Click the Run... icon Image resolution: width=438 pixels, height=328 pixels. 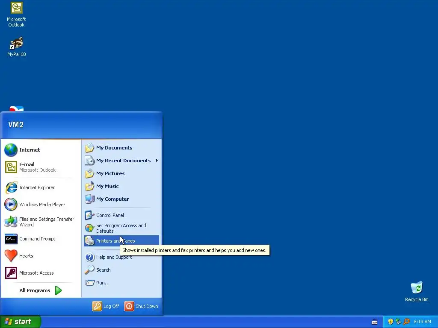coord(90,283)
